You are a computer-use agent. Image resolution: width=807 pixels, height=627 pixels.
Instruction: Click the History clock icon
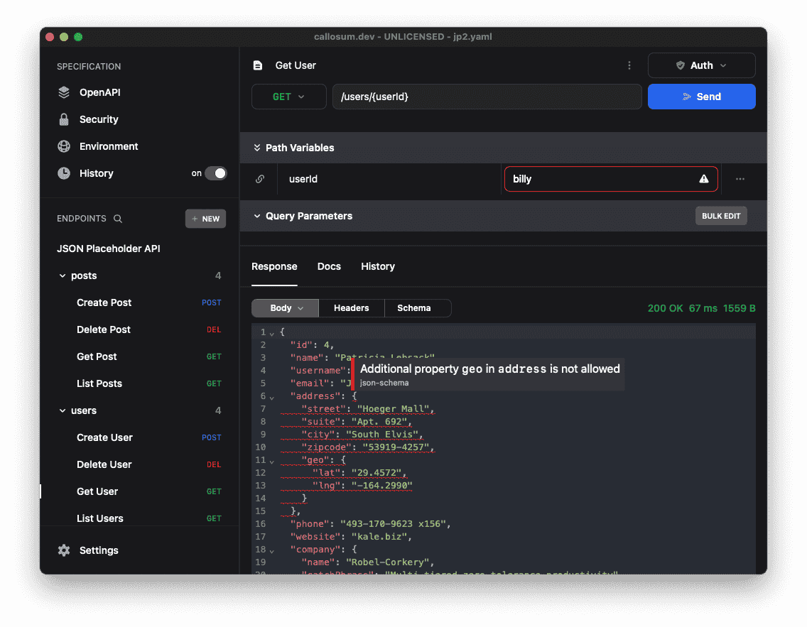click(64, 173)
